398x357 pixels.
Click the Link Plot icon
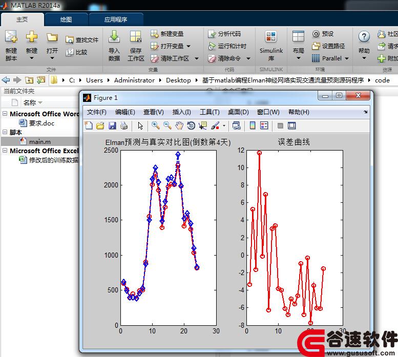(236, 125)
